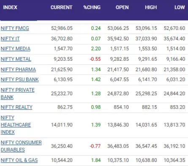Select open value 36,483.05
The width and height of the screenshot is (188, 166).
point(118,146)
